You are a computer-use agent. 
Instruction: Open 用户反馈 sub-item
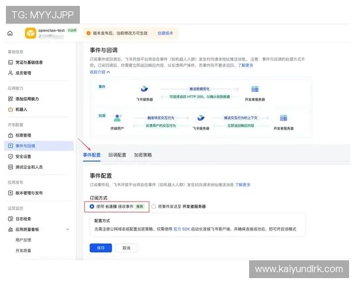(23, 240)
